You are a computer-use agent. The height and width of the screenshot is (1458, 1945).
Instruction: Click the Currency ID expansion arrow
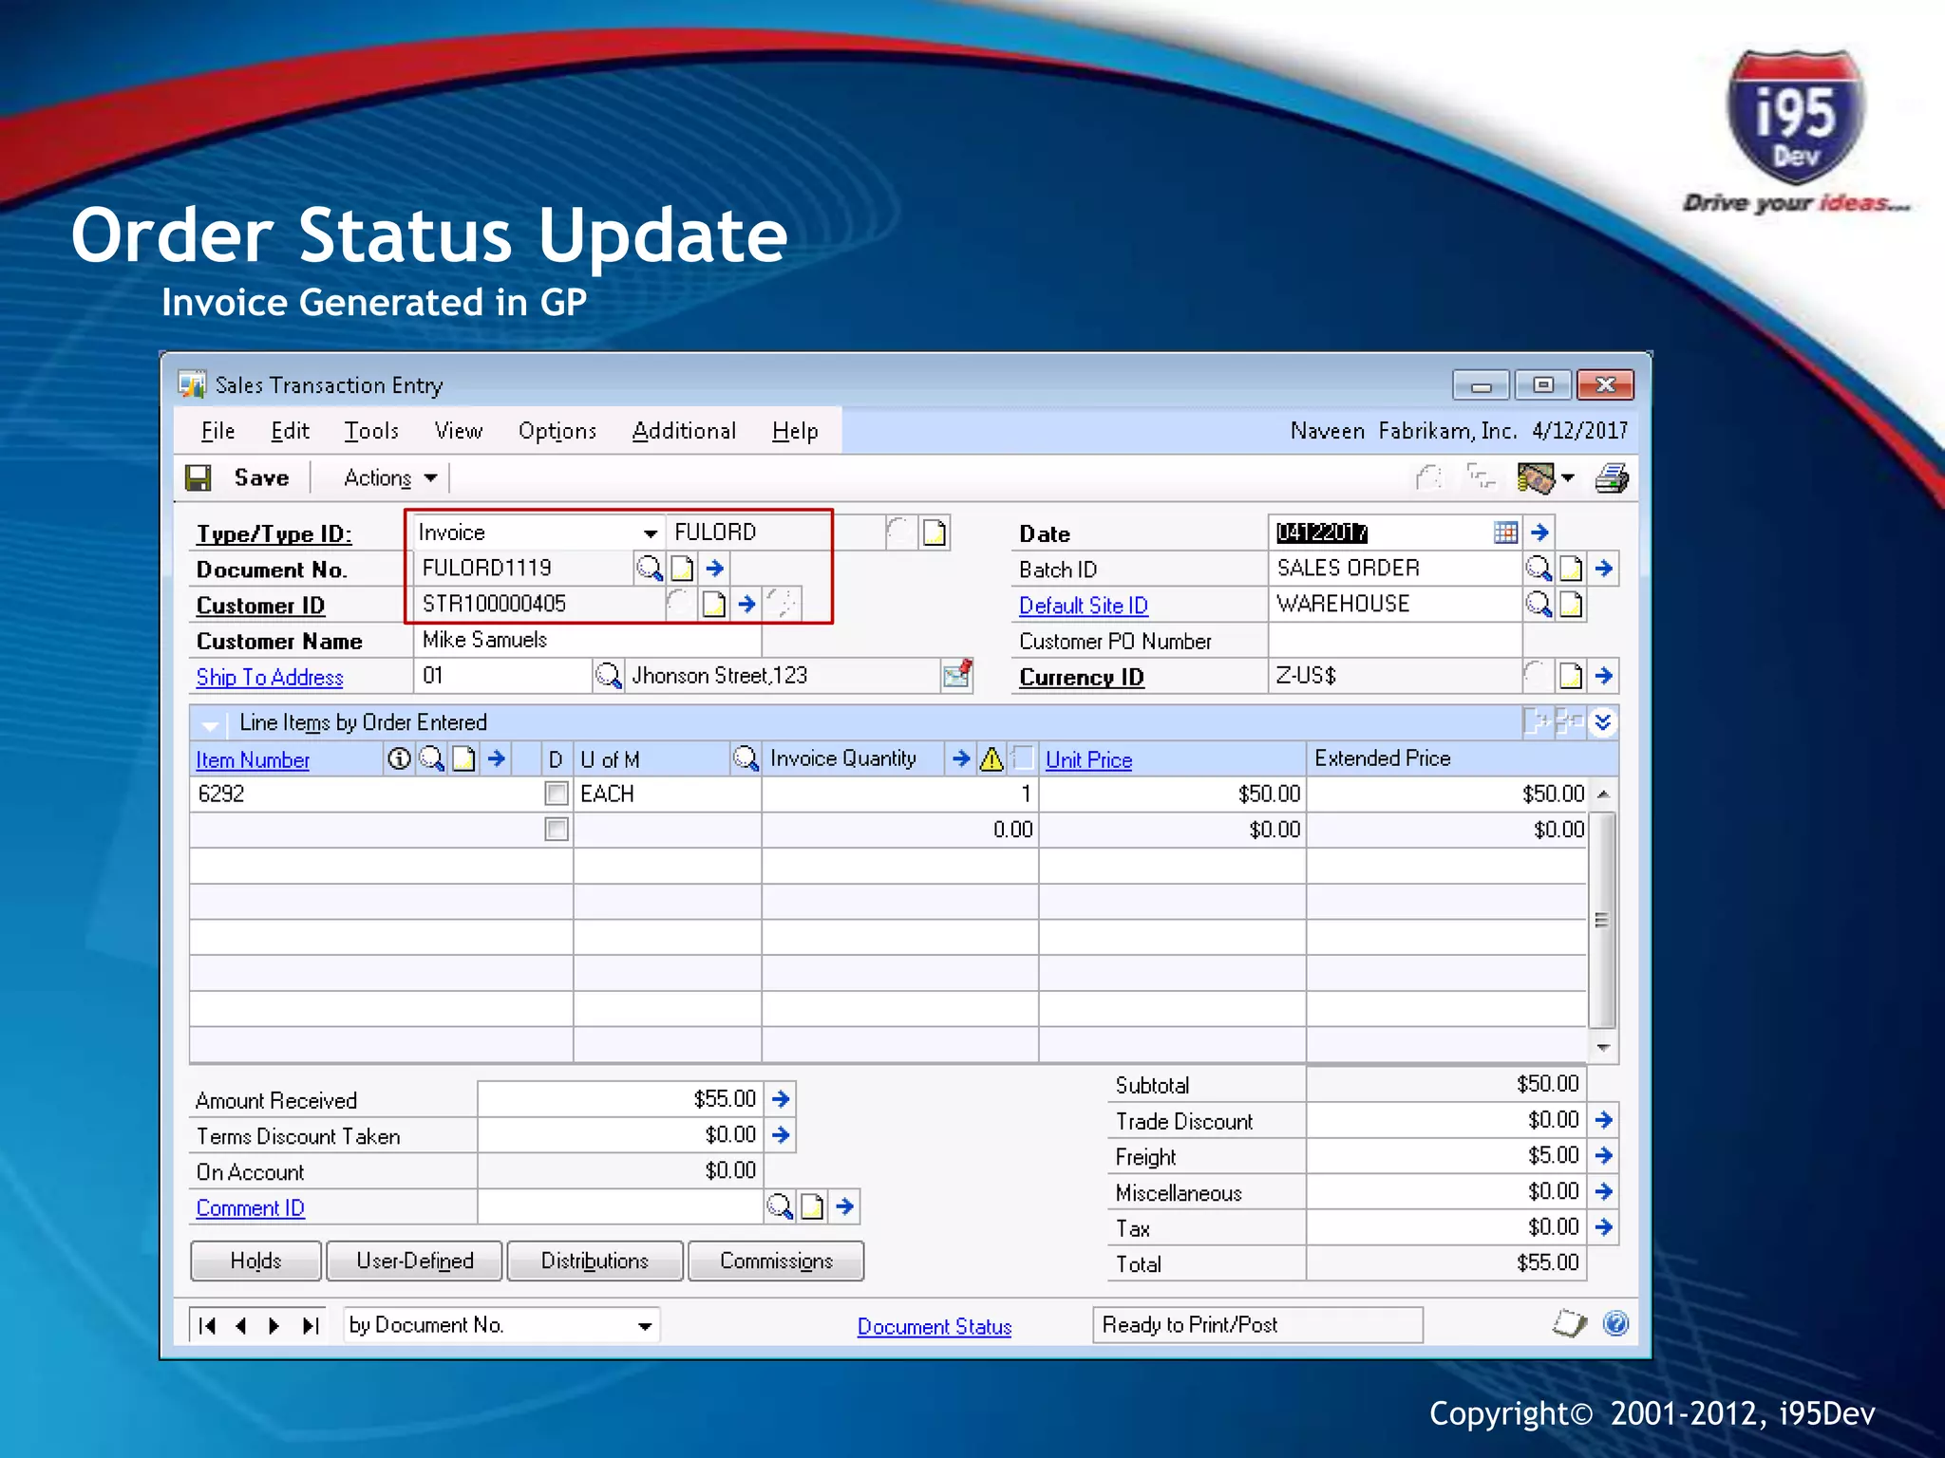pos(1604,676)
